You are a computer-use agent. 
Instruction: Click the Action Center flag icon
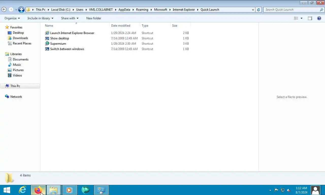pos(277,190)
